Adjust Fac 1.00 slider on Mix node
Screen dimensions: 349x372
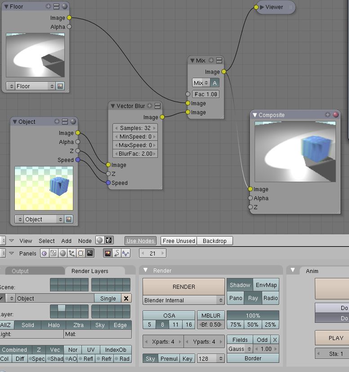[206, 94]
